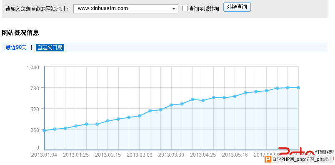Image resolution: width=335 pixels, height=165 pixels.
Task: Click the last data point on the chart line
Action: pyautogui.click(x=298, y=88)
